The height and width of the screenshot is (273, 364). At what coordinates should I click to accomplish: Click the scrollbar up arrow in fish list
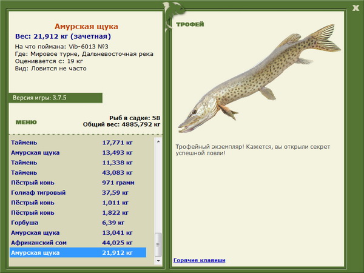[158, 141]
